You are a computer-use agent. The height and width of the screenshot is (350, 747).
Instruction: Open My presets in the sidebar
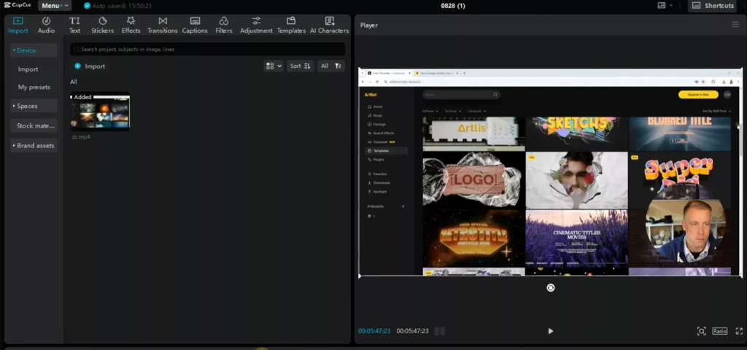point(34,87)
